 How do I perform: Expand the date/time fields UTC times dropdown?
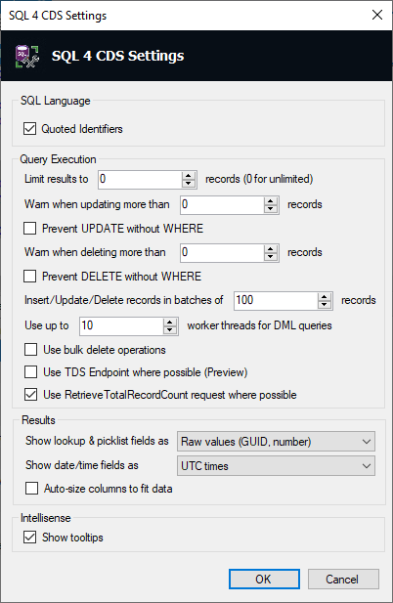[276, 466]
